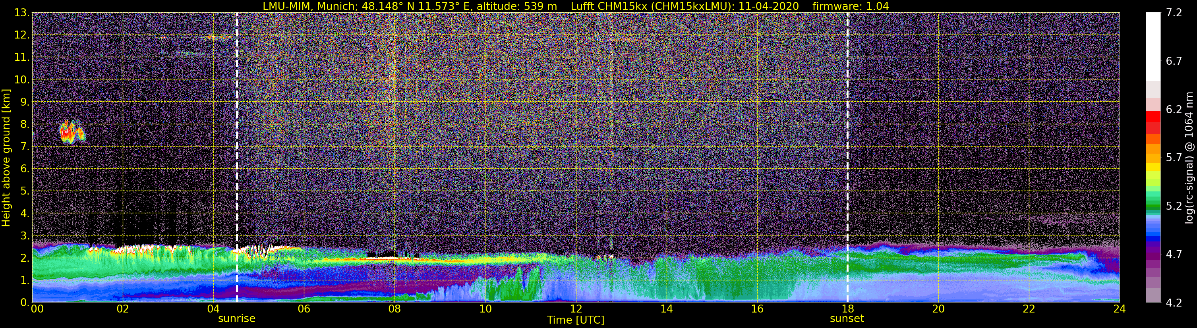Click the 'sunset' label below the time axis
This screenshot has width=1197, height=328.
(847, 319)
